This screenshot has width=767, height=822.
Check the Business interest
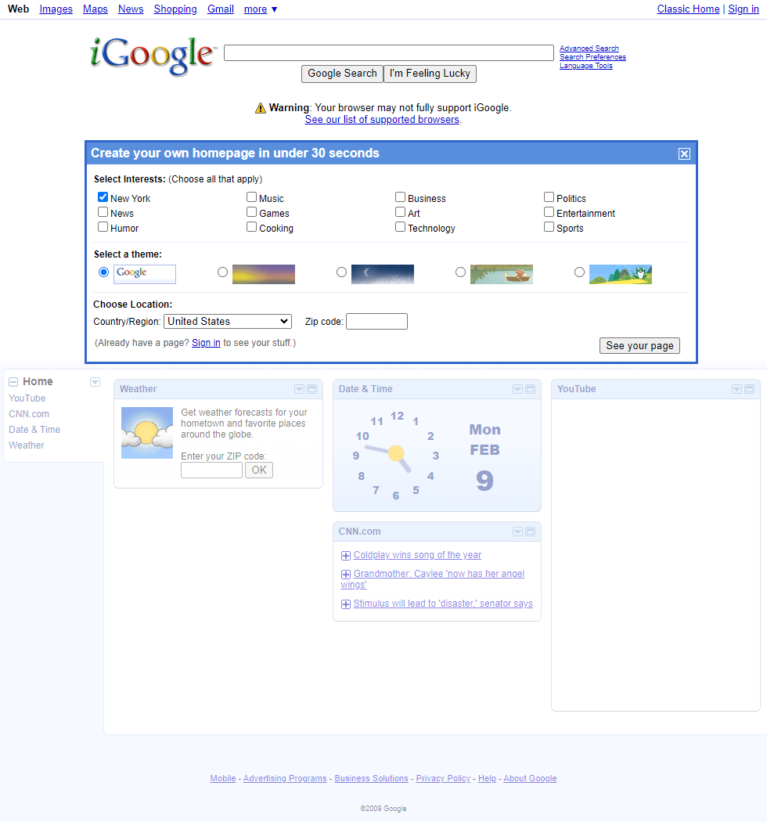[x=400, y=197]
